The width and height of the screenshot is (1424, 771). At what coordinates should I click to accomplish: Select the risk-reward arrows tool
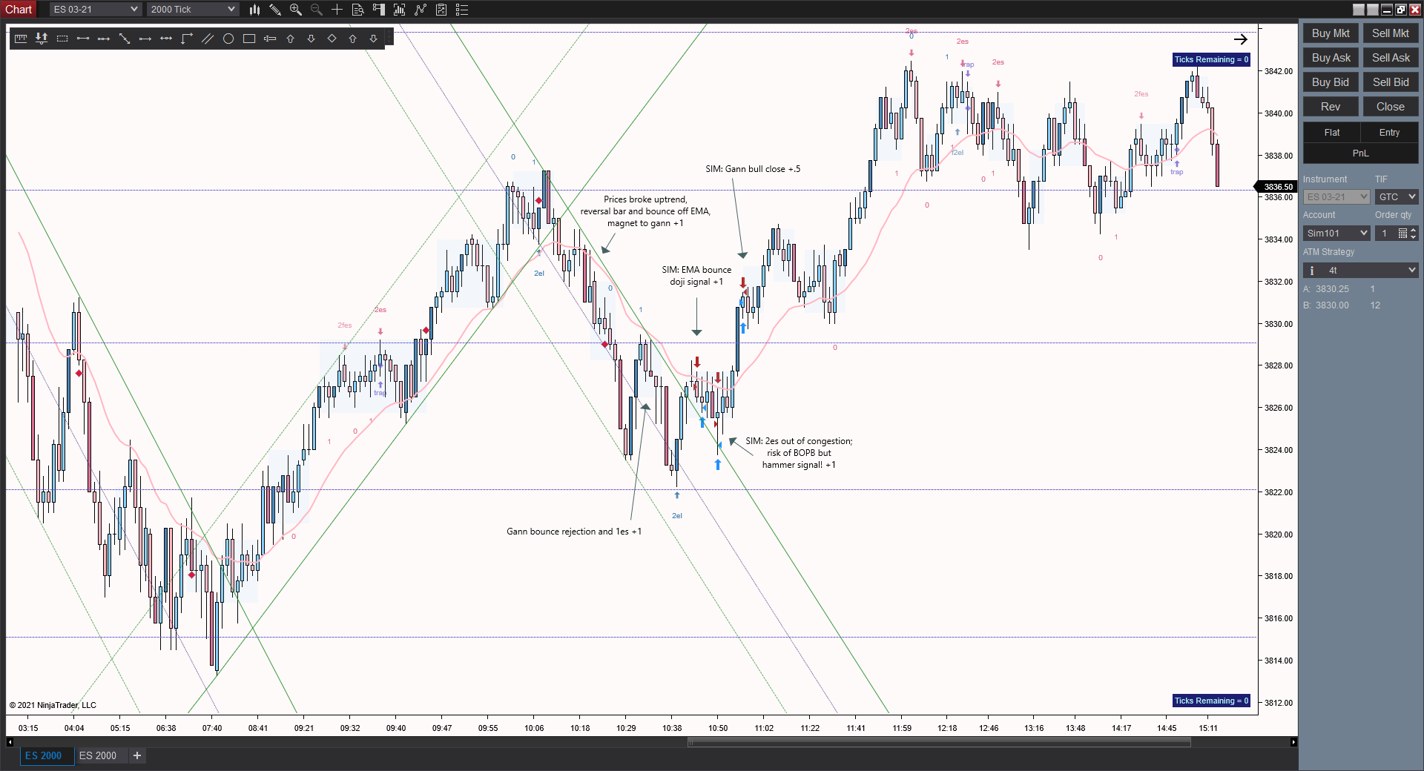coord(42,39)
